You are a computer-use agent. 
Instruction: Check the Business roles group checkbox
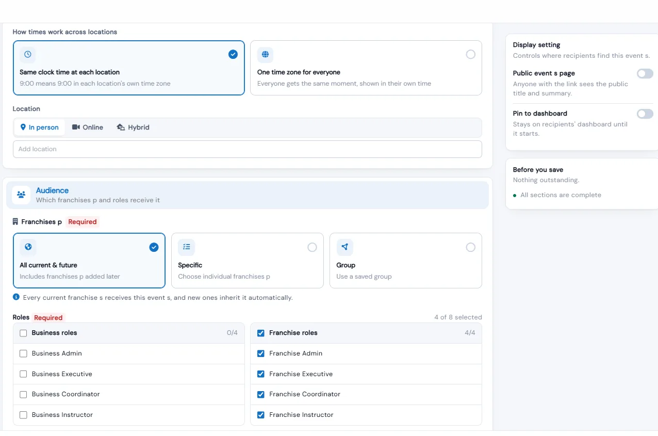tap(23, 333)
